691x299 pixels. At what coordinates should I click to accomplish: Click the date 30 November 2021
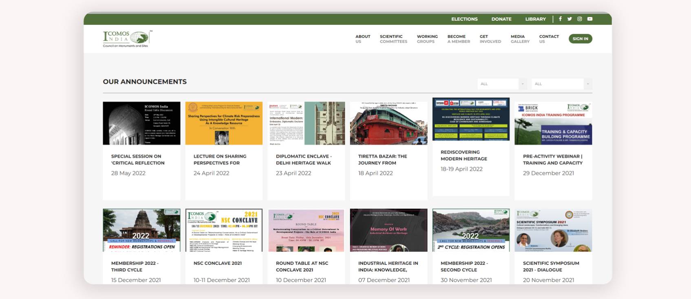pos(466,280)
